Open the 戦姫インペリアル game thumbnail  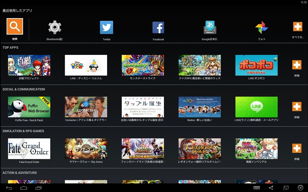[256, 149]
